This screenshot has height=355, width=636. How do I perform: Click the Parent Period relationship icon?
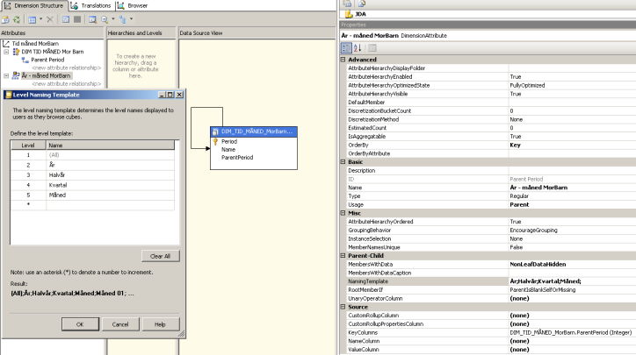point(25,60)
